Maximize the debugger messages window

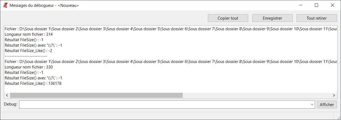pos(316,5)
